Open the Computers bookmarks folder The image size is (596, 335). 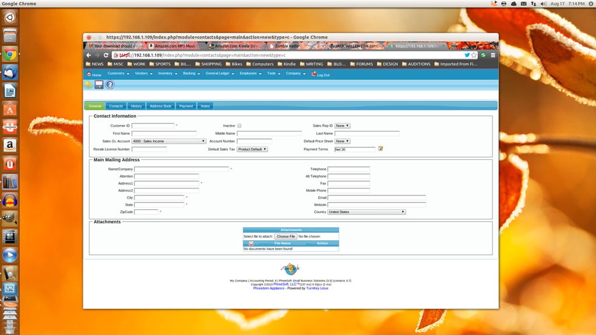(260, 64)
